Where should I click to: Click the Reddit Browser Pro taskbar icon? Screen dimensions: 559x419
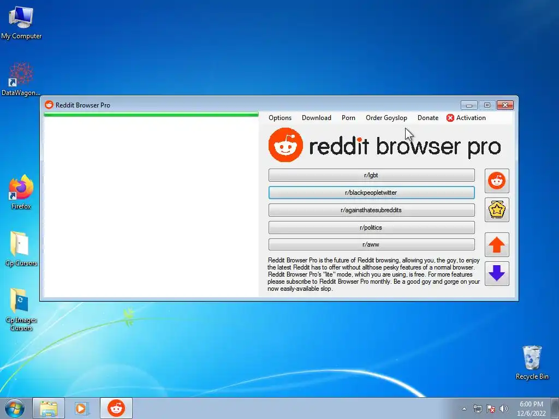click(x=116, y=408)
